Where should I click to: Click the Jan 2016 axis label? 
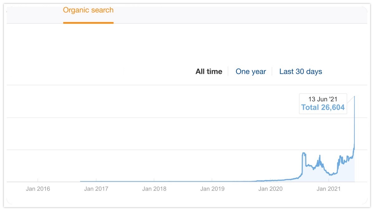coord(38,189)
